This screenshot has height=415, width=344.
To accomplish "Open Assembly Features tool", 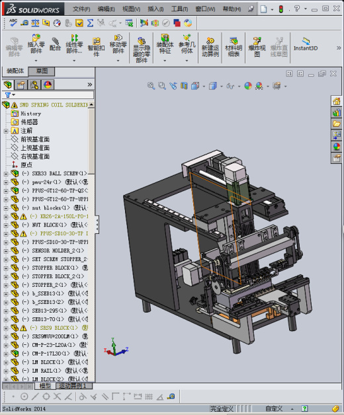I will pos(165,44).
